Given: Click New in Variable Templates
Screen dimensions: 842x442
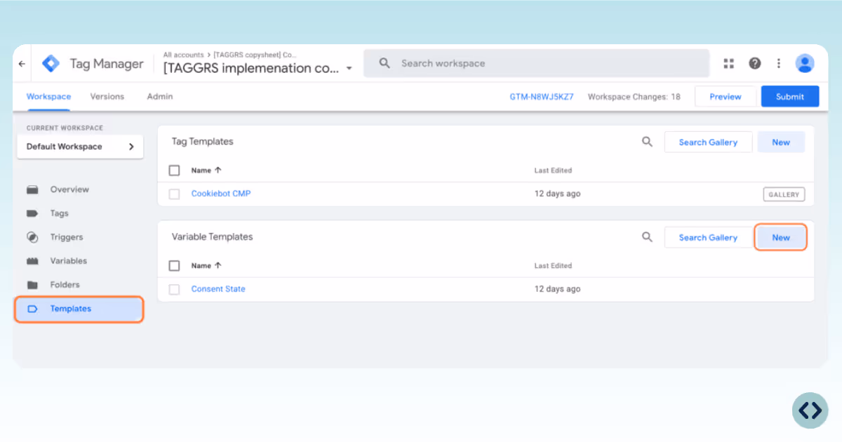Looking at the screenshot, I should (x=781, y=237).
